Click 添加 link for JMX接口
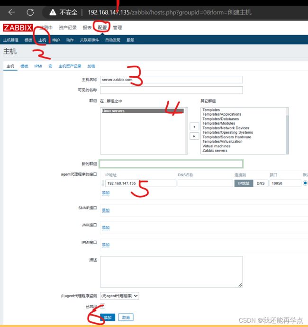308x327 pixels. 106,227
